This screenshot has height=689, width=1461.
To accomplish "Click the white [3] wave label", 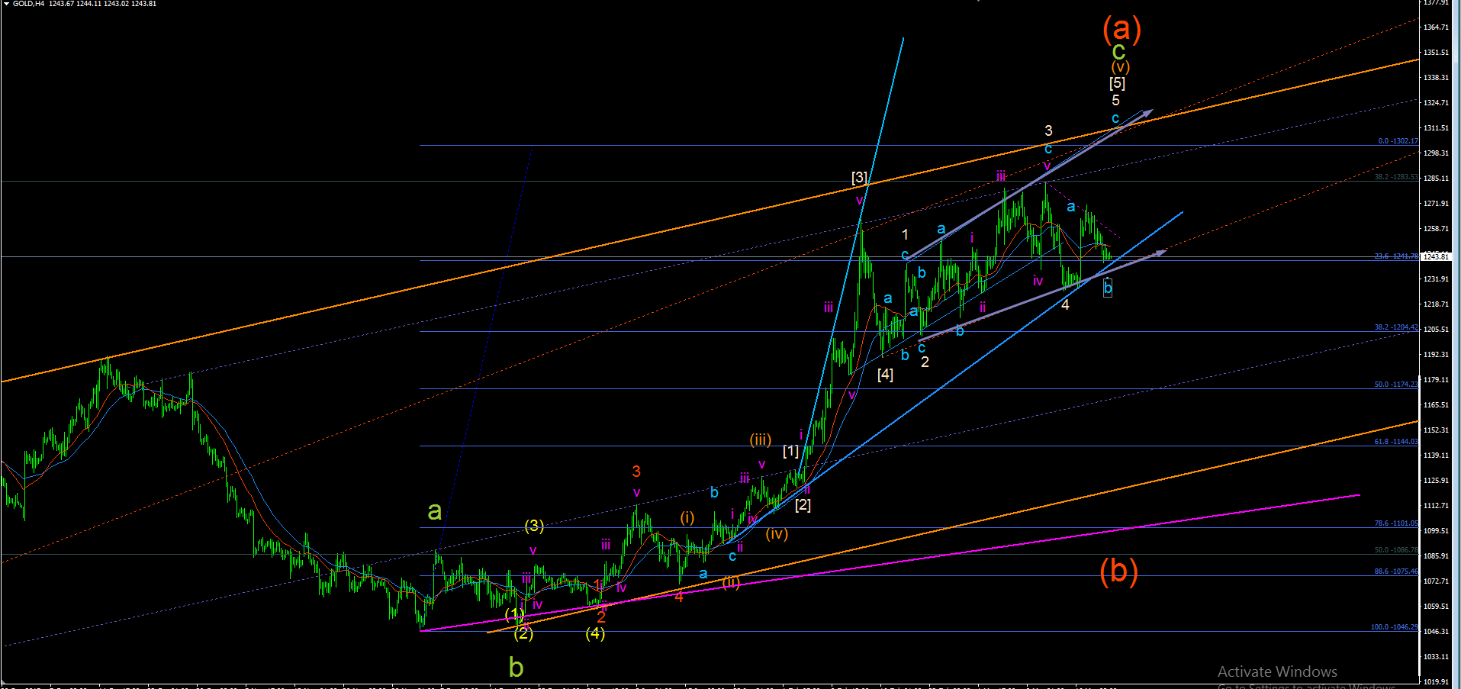I will (x=859, y=178).
